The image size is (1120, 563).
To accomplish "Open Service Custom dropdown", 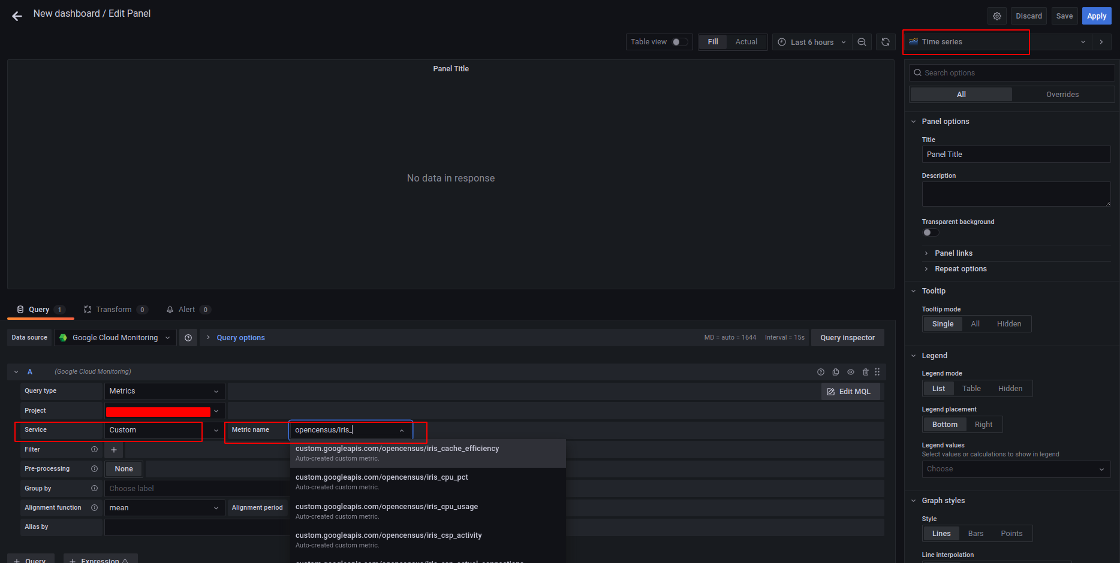I will (x=164, y=430).
